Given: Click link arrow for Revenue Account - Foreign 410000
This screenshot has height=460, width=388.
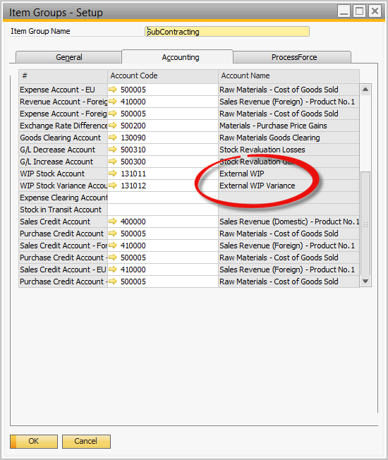Looking at the screenshot, I should pos(113,101).
